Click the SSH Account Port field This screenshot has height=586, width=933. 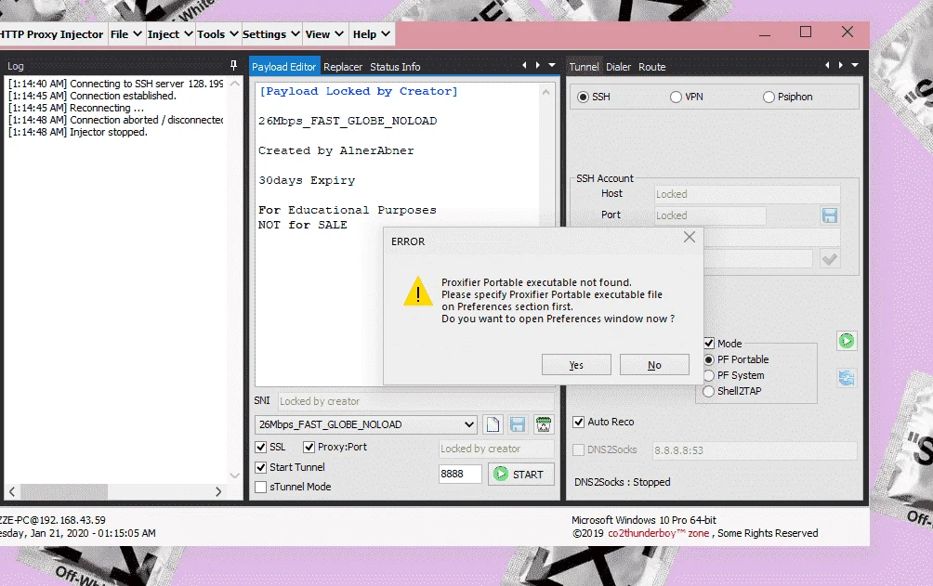tap(710, 215)
